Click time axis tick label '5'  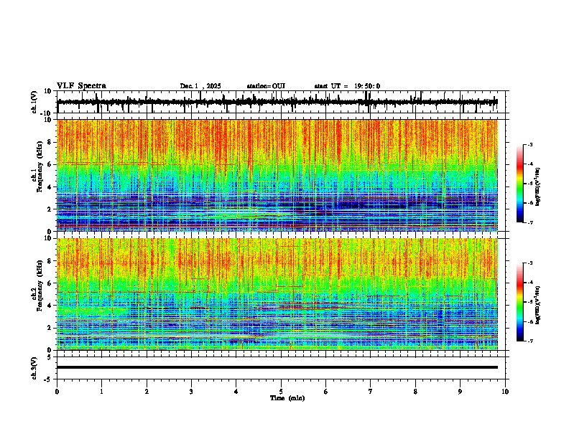pyautogui.click(x=281, y=392)
